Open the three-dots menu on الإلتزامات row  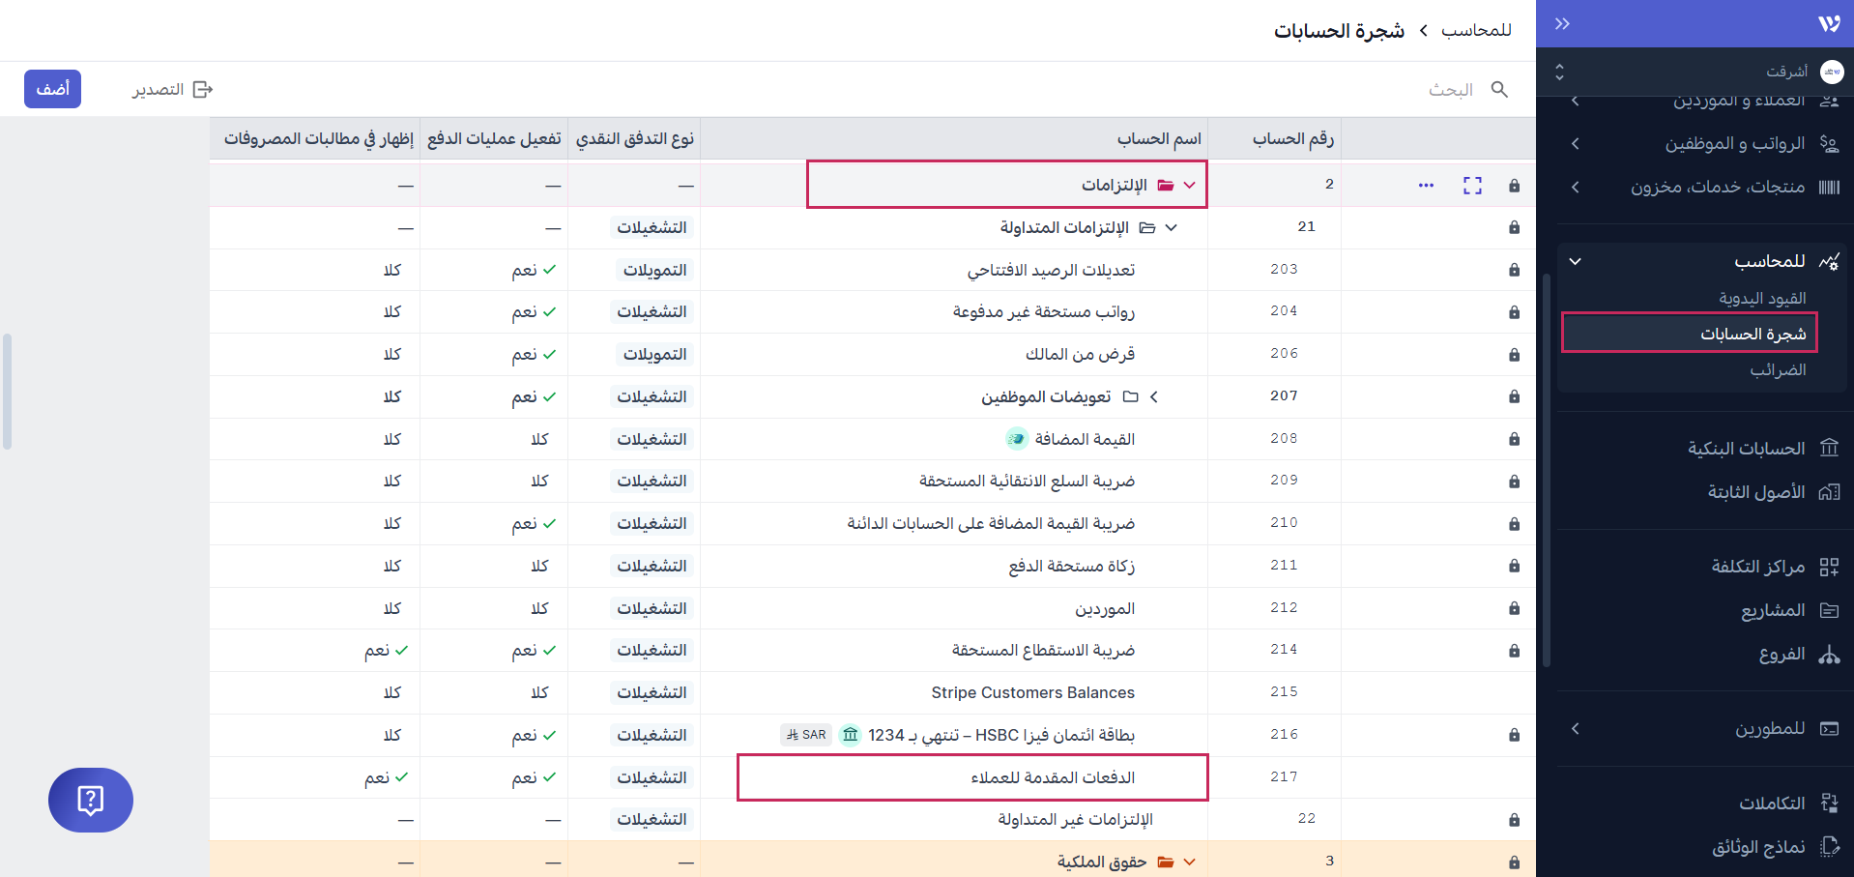pos(1426,185)
